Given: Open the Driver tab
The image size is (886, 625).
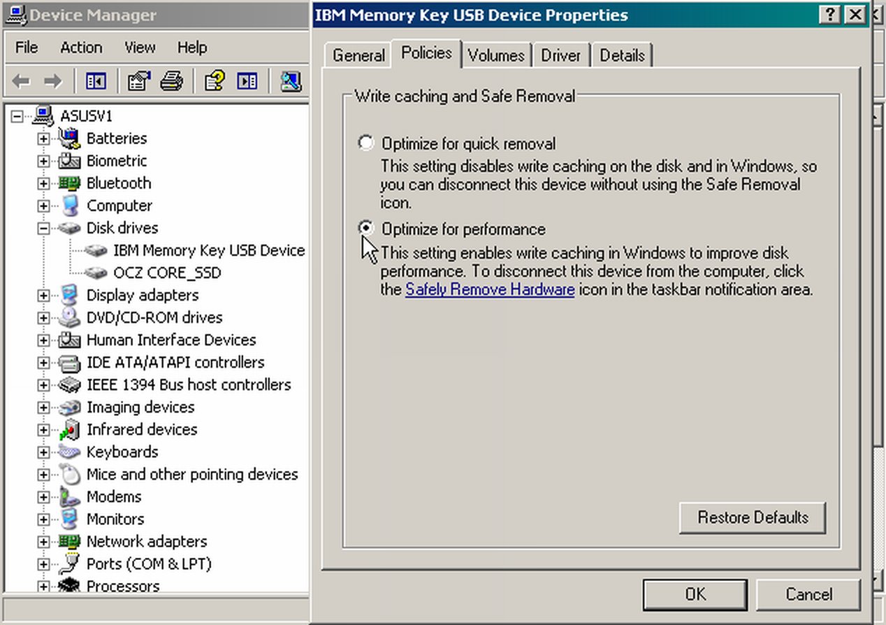Looking at the screenshot, I should pyautogui.click(x=560, y=55).
